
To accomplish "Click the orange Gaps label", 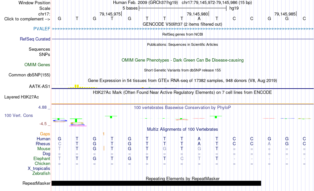I will 45,134.
